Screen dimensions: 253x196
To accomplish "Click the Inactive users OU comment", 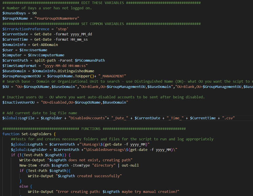I will [x=103, y=97].
